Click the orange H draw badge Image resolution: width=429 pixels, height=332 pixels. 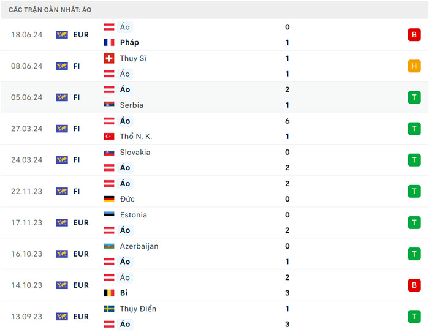pos(414,66)
